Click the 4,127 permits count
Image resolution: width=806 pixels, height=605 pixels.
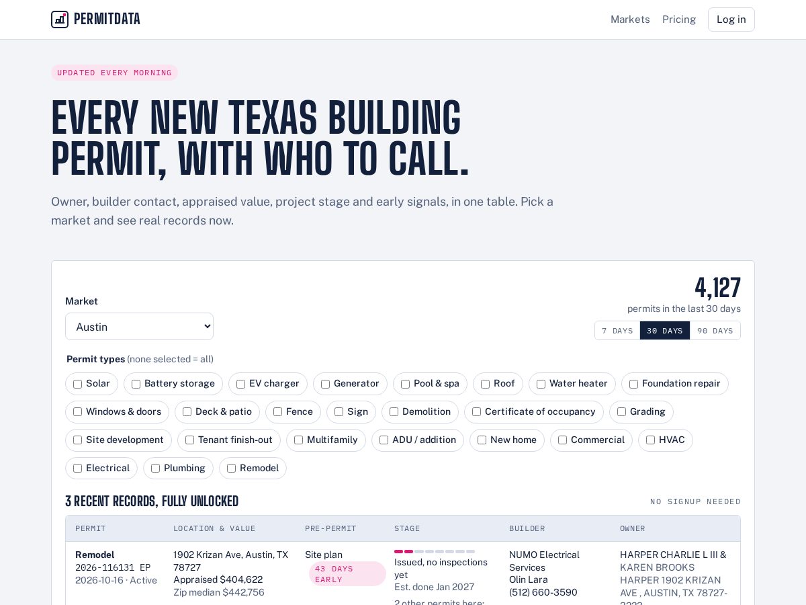point(717,288)
